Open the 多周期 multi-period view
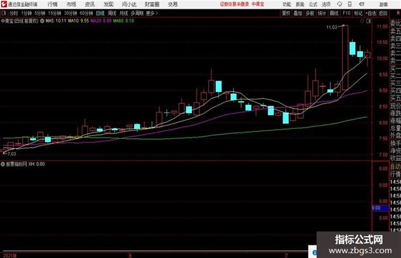This screenshot has height=258, width=401. pos(137,13)
